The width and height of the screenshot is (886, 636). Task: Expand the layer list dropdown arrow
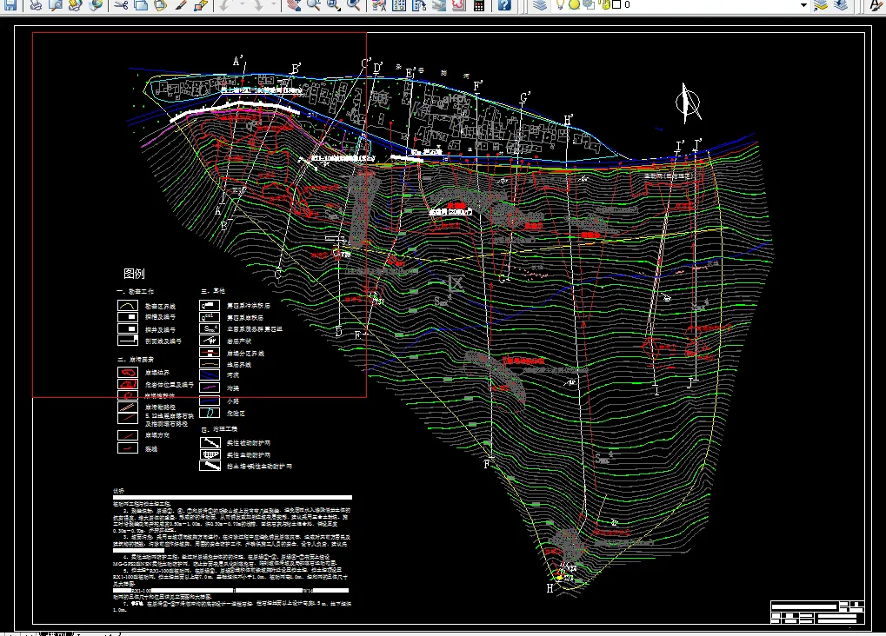click(x=804, y=5)
